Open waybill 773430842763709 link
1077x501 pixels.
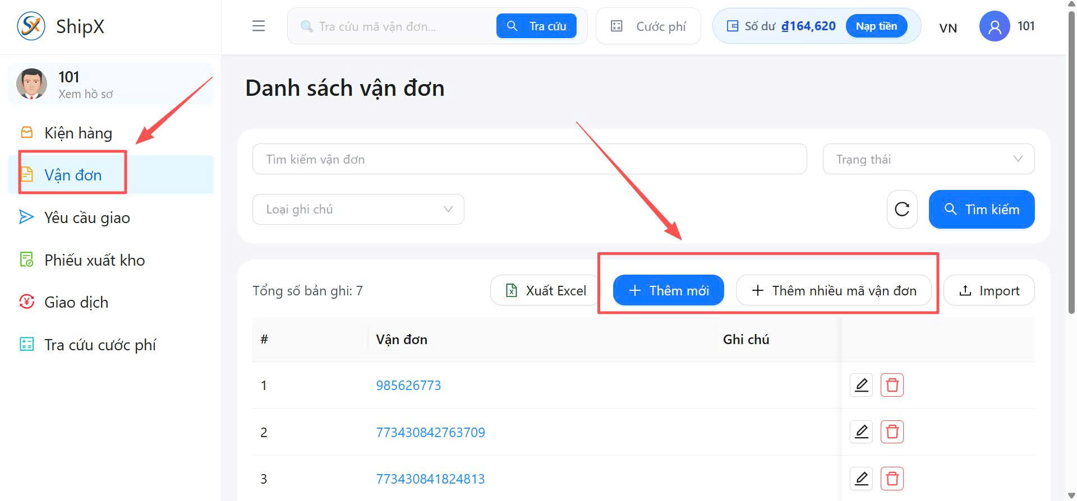coord(430,433)
